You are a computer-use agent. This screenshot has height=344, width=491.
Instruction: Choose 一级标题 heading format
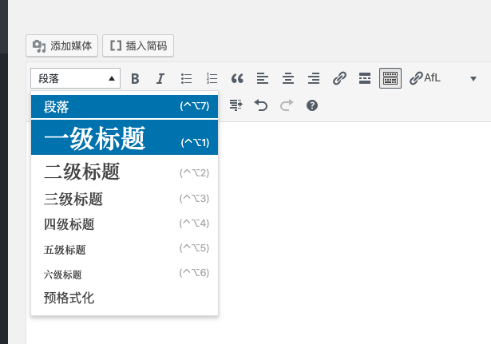(x=125, y=137)
